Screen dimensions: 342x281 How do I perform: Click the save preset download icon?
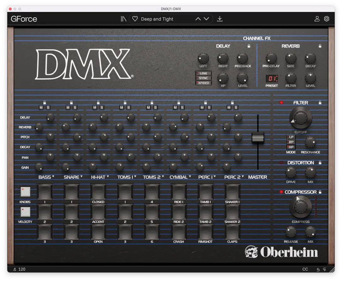pyautogui.click(x=220, y=19)
